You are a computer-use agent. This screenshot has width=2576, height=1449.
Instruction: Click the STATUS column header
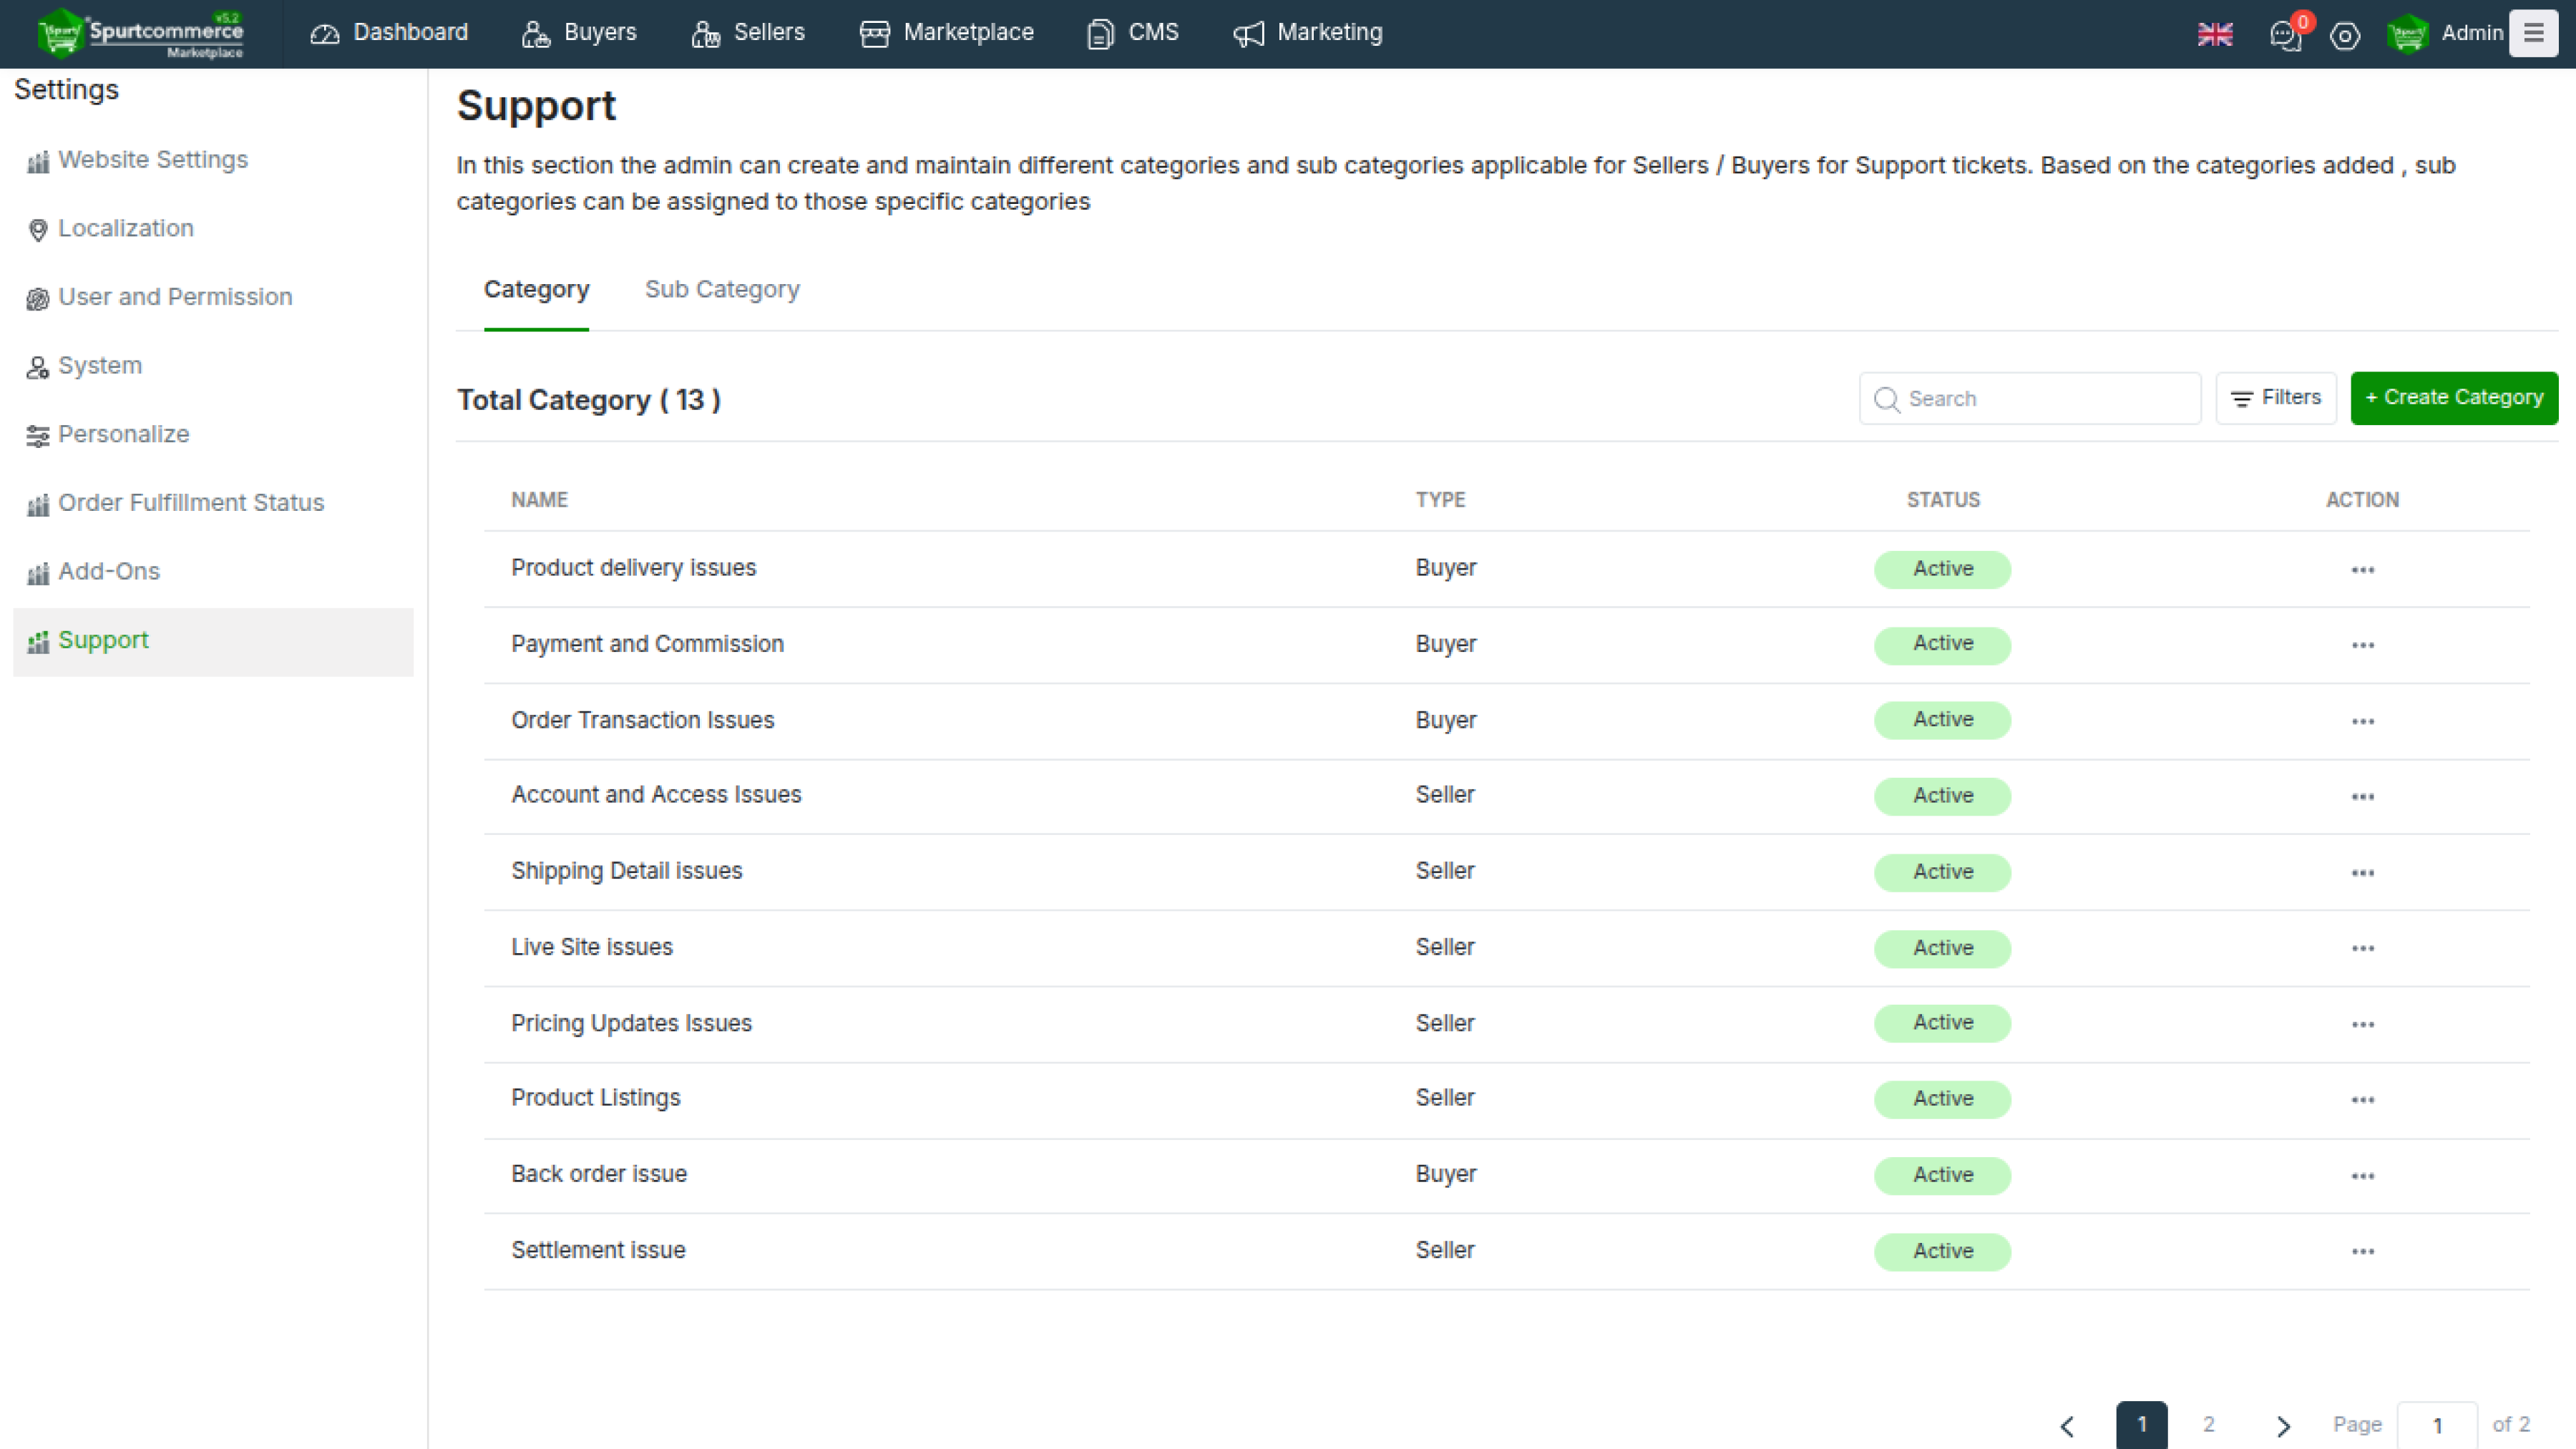[1942, 501]
